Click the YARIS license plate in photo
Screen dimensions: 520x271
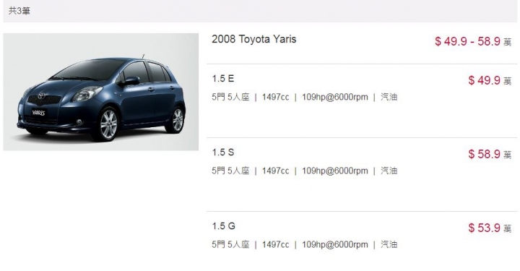point(38,113)
